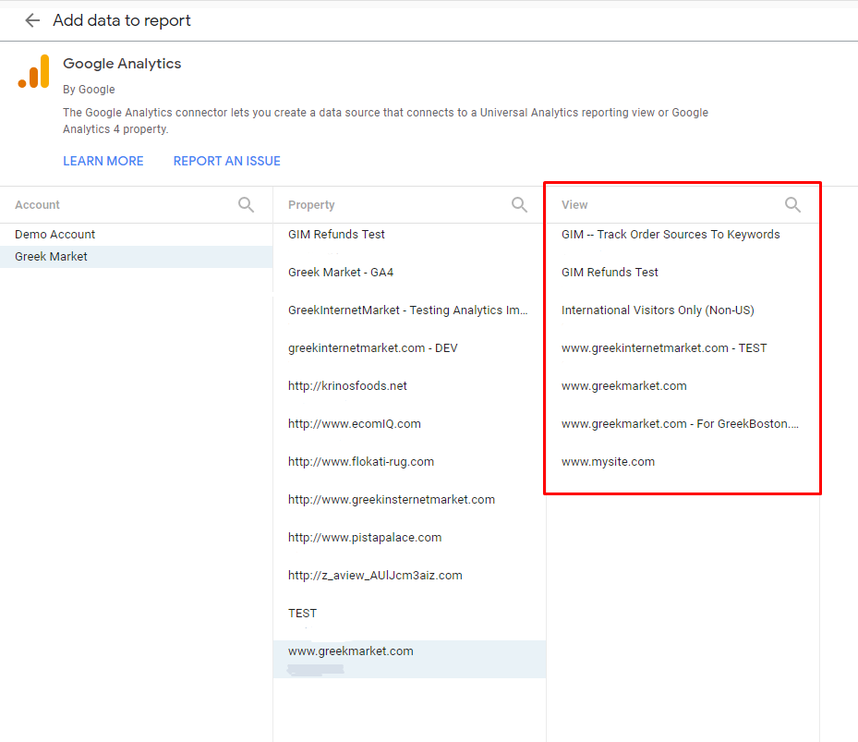The height and width of the screenshot is (742, 858).
Task: Select GIM Refunds Test property
Action: coord(336,235)
